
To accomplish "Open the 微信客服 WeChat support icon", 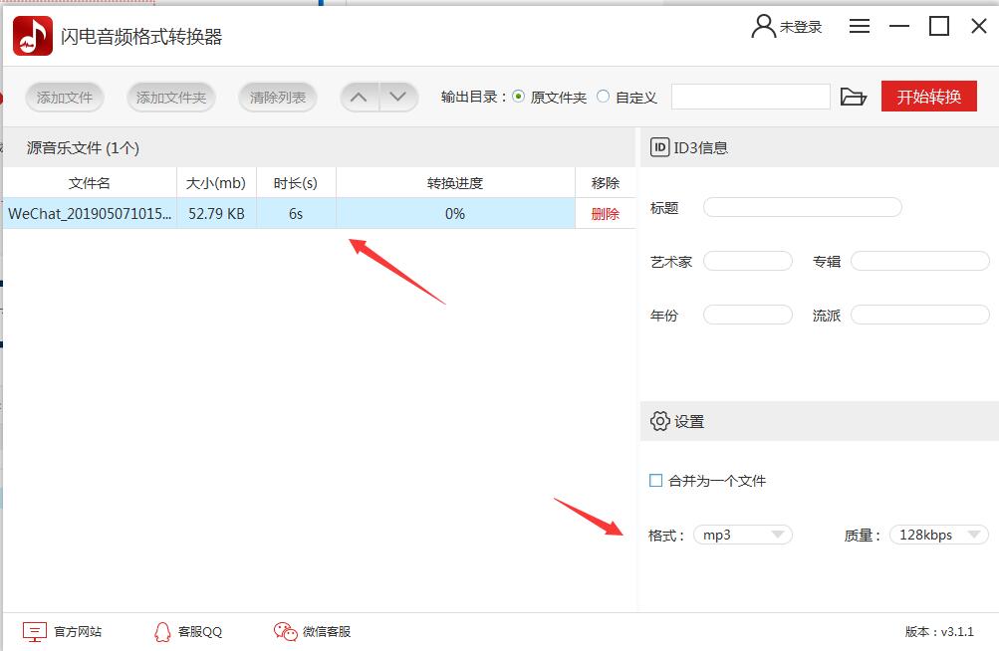I will 284,630.
